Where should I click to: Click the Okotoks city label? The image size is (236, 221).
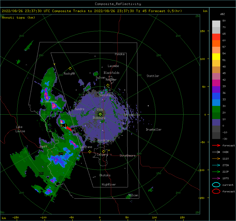click(x=105, y=175)
